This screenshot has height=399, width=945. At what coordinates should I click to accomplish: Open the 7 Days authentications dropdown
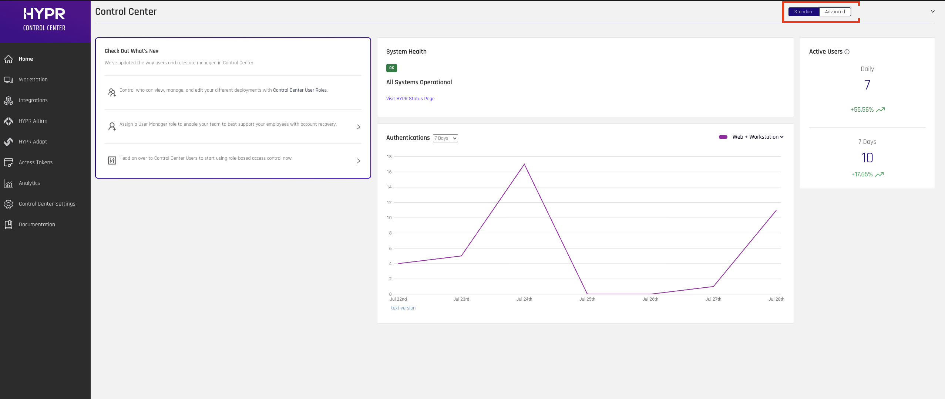coord(445,138)
